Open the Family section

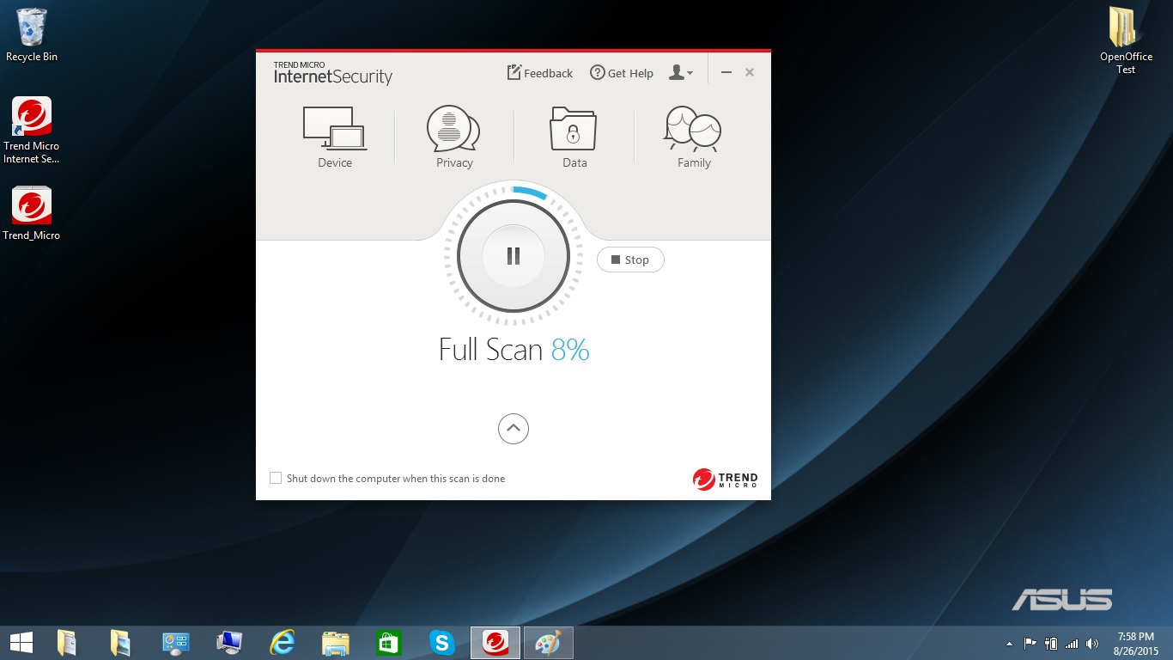pyautogui.click(x=693, y=137)
